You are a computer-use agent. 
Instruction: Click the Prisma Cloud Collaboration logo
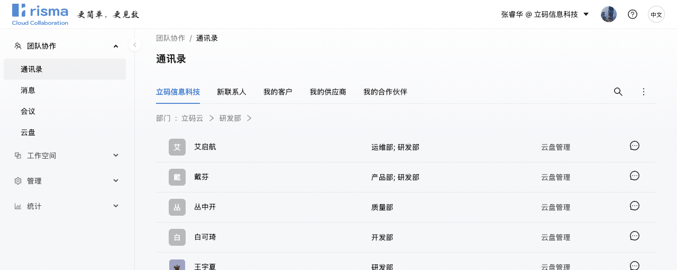[40, 14]
